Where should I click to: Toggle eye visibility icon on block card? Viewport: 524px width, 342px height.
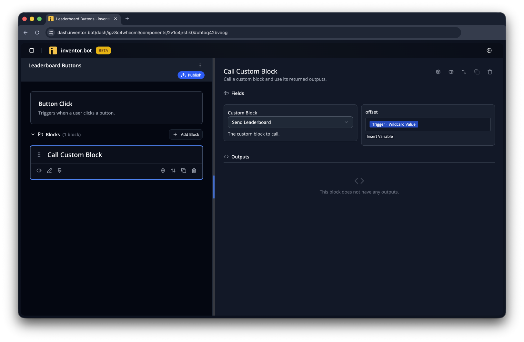[39, 171]
